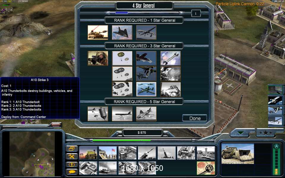Viewport: 285px width, 178px height.
Task: Use the satellite power shortcut on right edge
Action: pyautogui.click(x=275, y=101)
